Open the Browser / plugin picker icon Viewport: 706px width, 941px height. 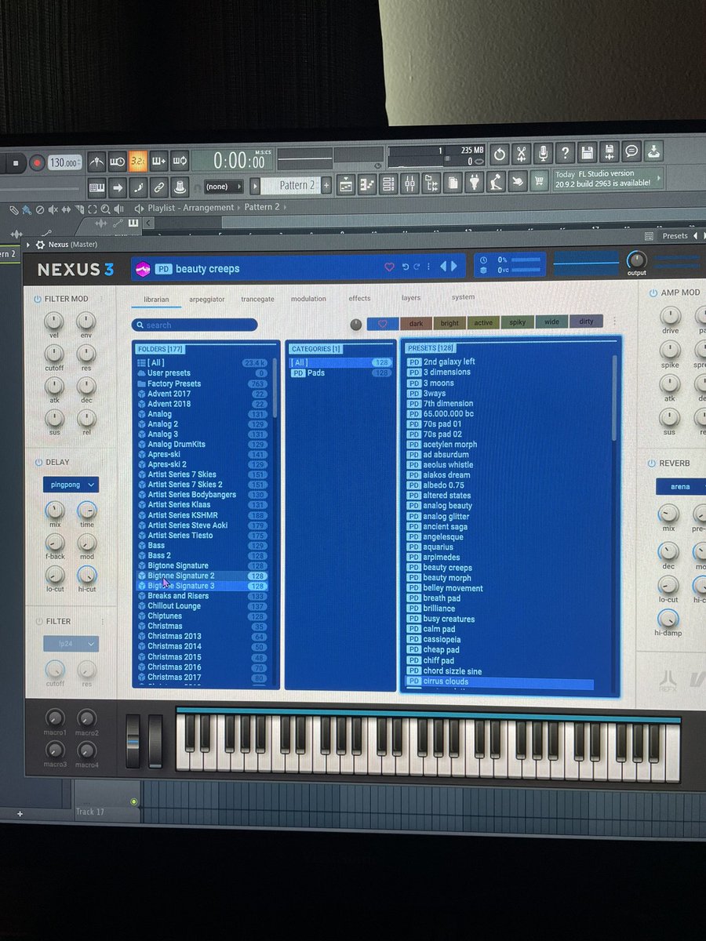coord(431,184)
